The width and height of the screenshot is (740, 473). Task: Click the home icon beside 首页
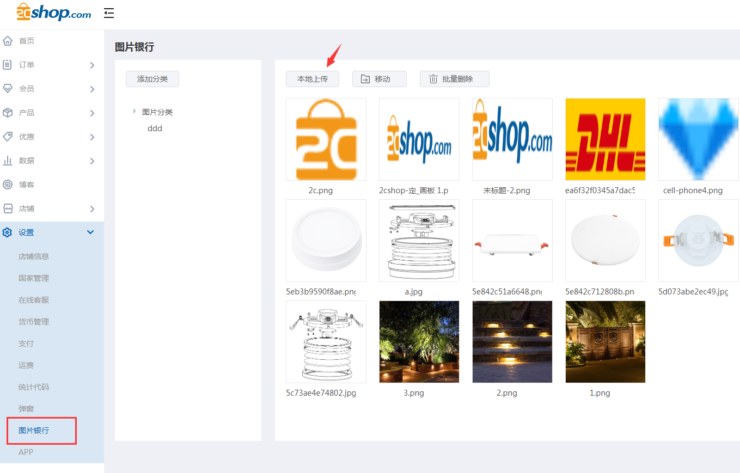coord(8,41)
